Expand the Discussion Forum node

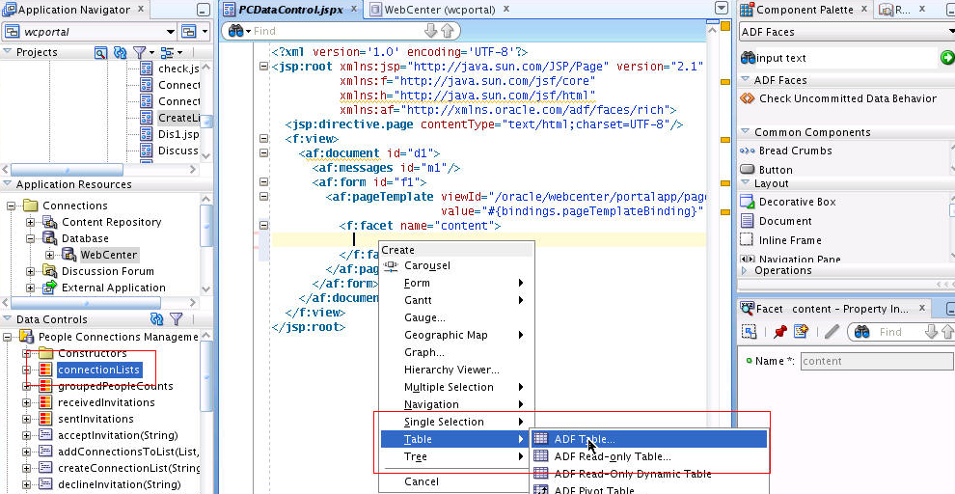[31, 271]
